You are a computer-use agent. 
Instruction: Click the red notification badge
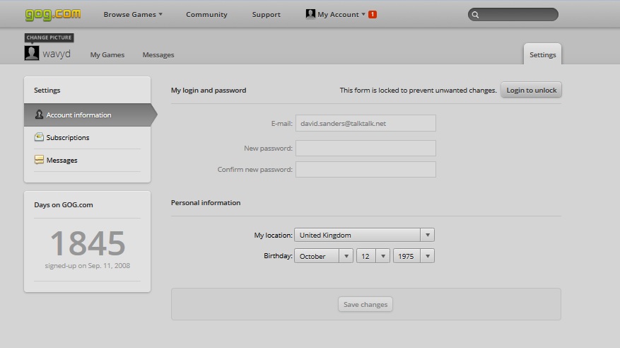(x=372, y=14)
